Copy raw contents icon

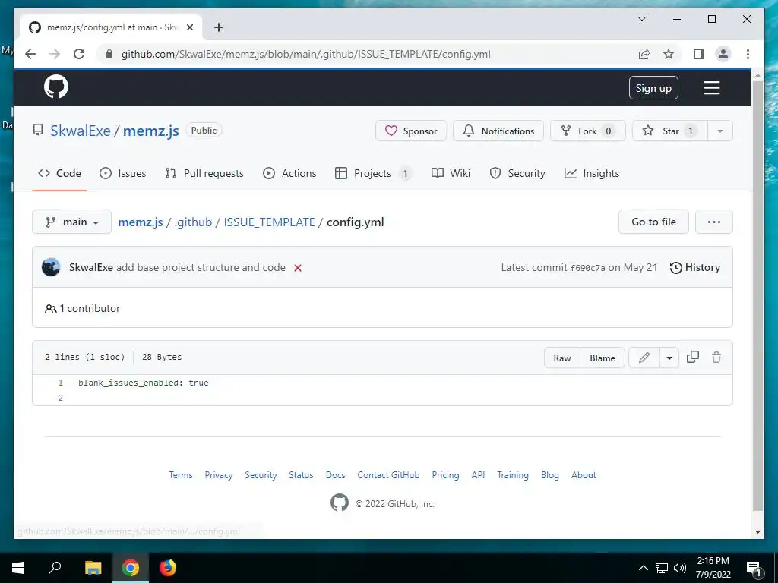[x=693, y=358]
